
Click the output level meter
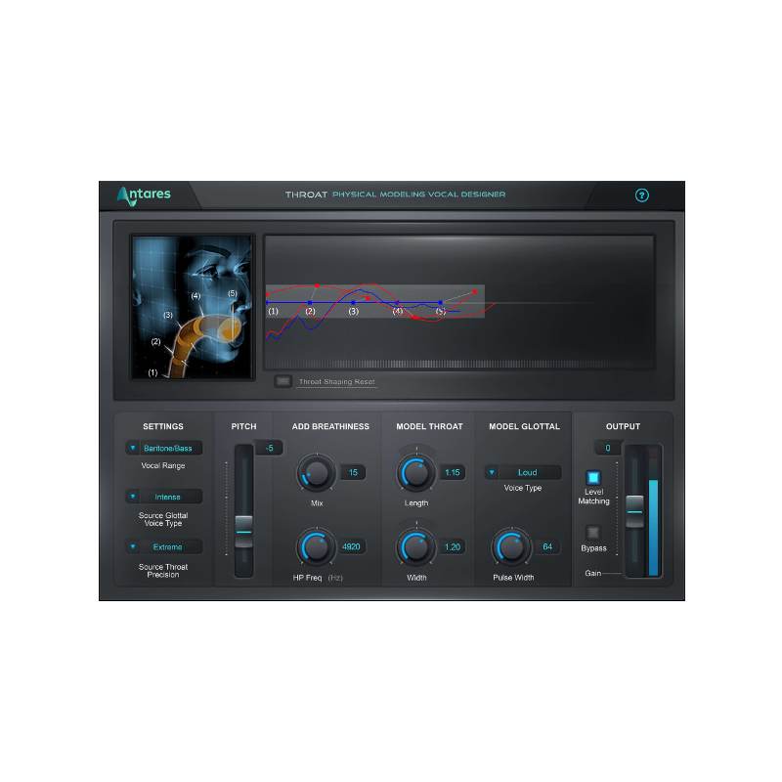coord(653,511)
